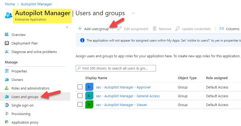Collapse the sidebar with double chevron
The height and width of the screenshot is (126, 241).
coord(67,27)
